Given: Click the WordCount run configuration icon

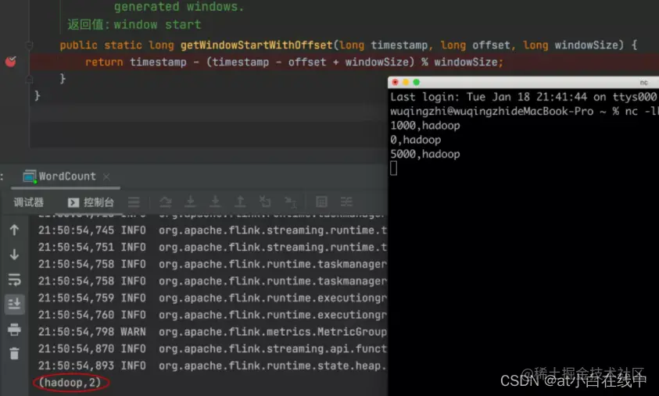Looking at the screenshot, I should 30,177.
